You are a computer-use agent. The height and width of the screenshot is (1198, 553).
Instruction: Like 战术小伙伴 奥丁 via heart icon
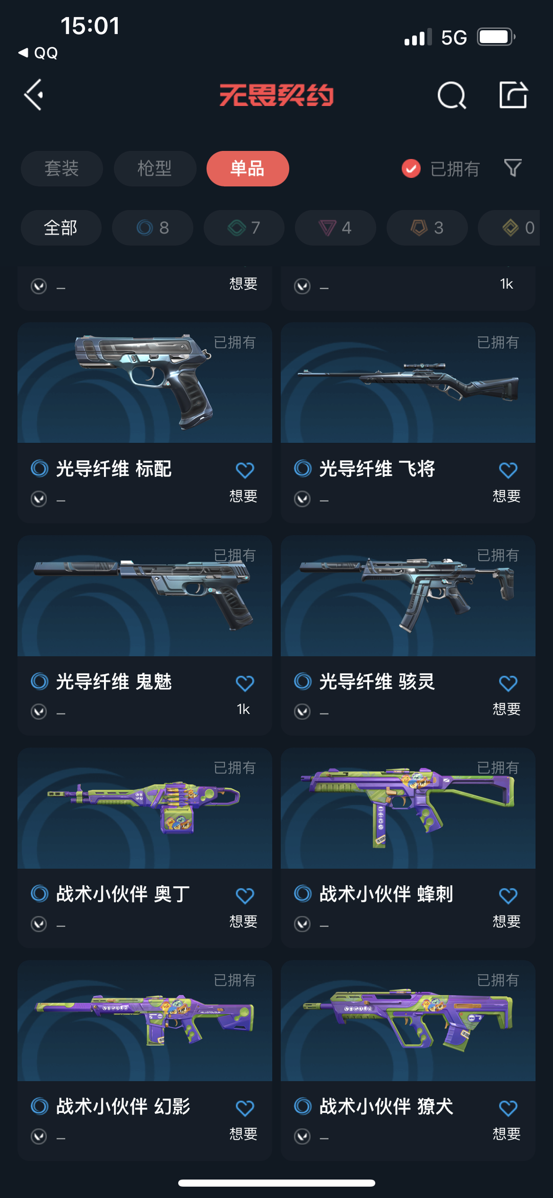[x=245, y=896]
